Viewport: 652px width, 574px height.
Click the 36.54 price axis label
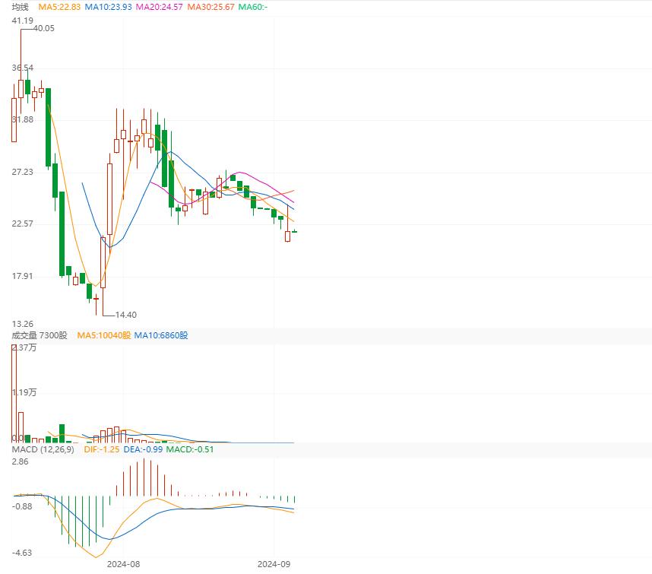[23, 68]
